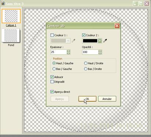This screenshot has height=137, width=151.
Task: Select the Fond layer thumbnail
Action: [x=11, y=36]
